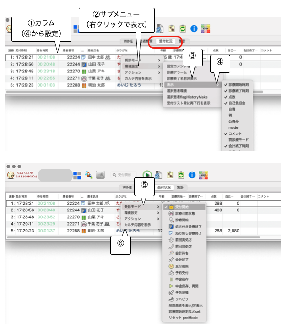Click the blue info icon in lower toolbar
293x332 pixels.
(x=193, y=175)
